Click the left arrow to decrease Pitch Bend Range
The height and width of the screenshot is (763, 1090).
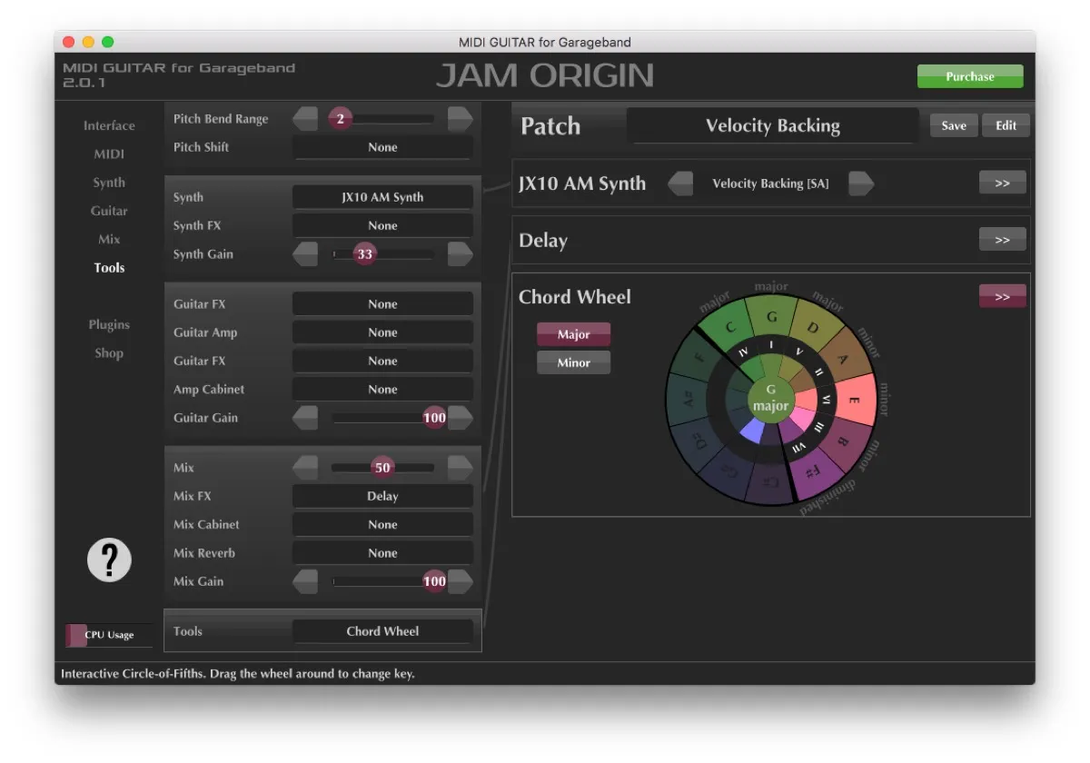[305, 119]
